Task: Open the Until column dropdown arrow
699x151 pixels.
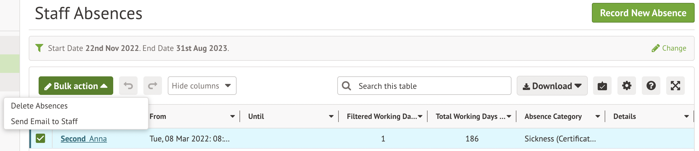Action: click(331, 116)
